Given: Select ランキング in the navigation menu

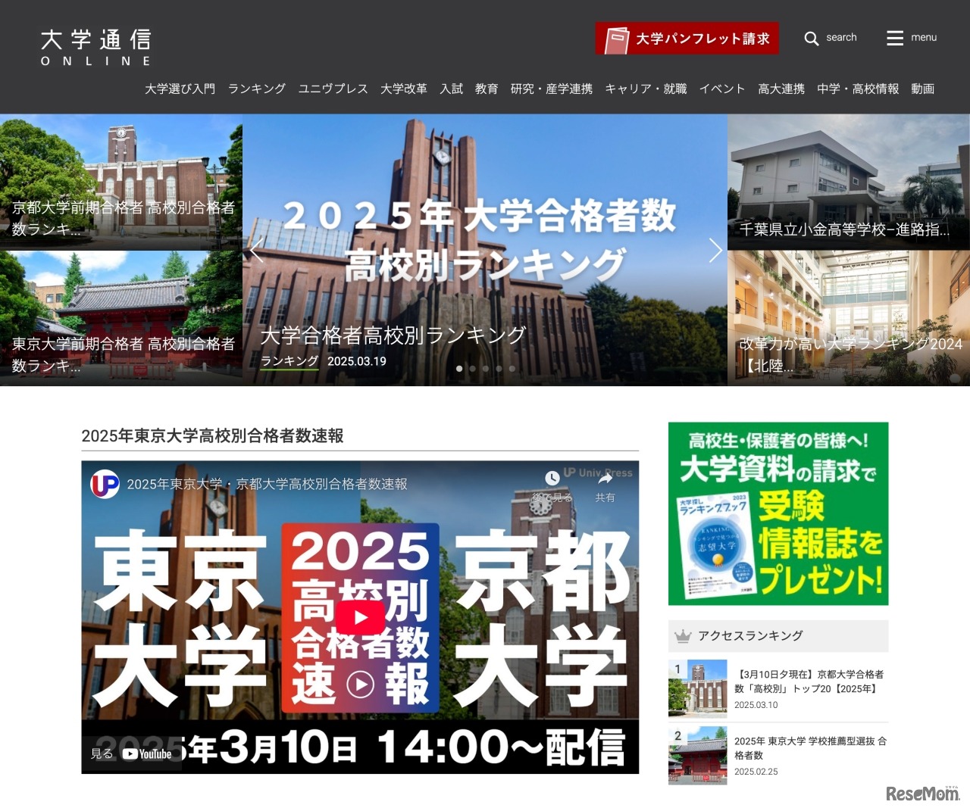Looking at the screenshot, I should [256, 89].
